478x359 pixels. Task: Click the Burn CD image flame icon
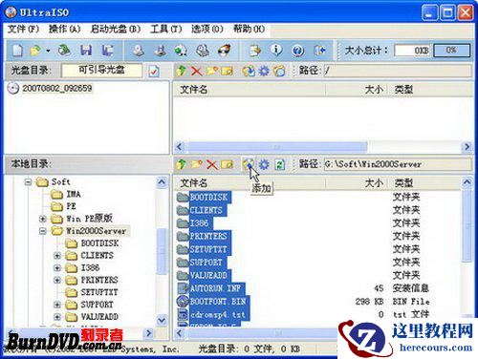[225, 51]
